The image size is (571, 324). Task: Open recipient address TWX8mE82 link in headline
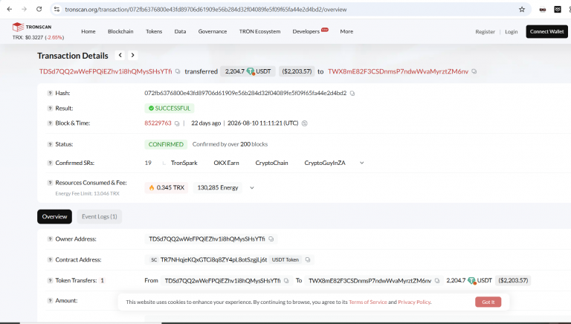coord(398,71)
